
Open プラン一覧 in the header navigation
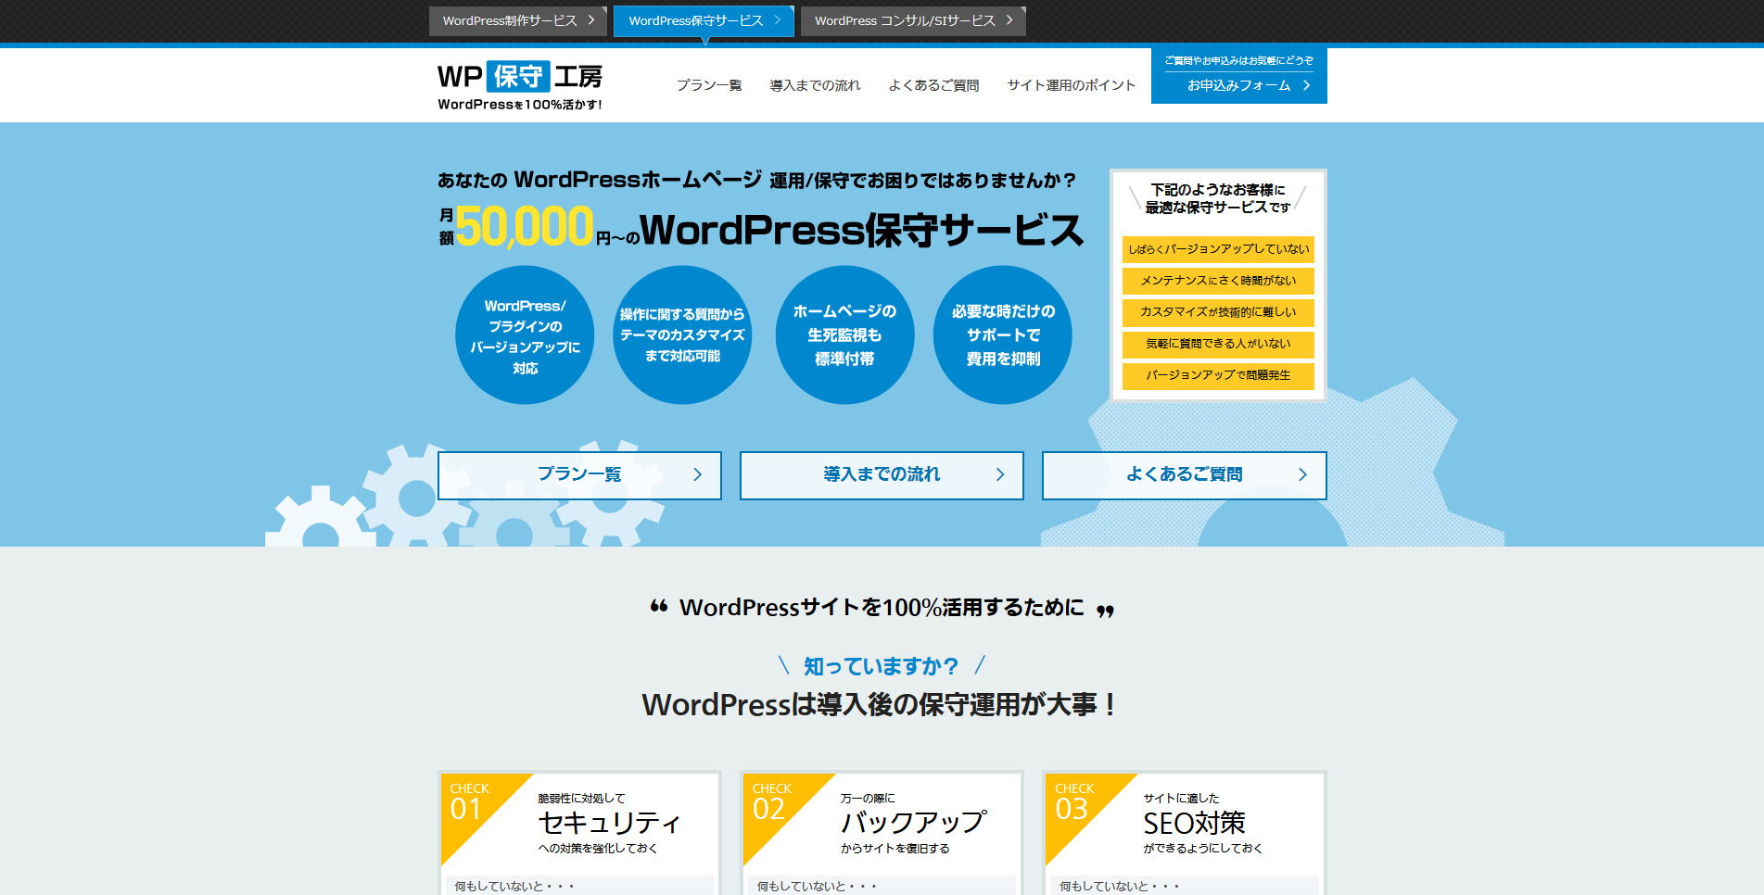[x=709, y=85]
